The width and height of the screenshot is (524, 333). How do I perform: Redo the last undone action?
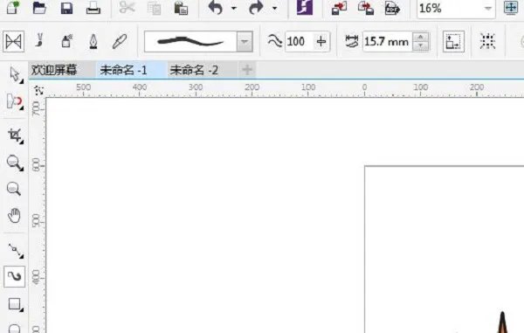coord(256,8)
